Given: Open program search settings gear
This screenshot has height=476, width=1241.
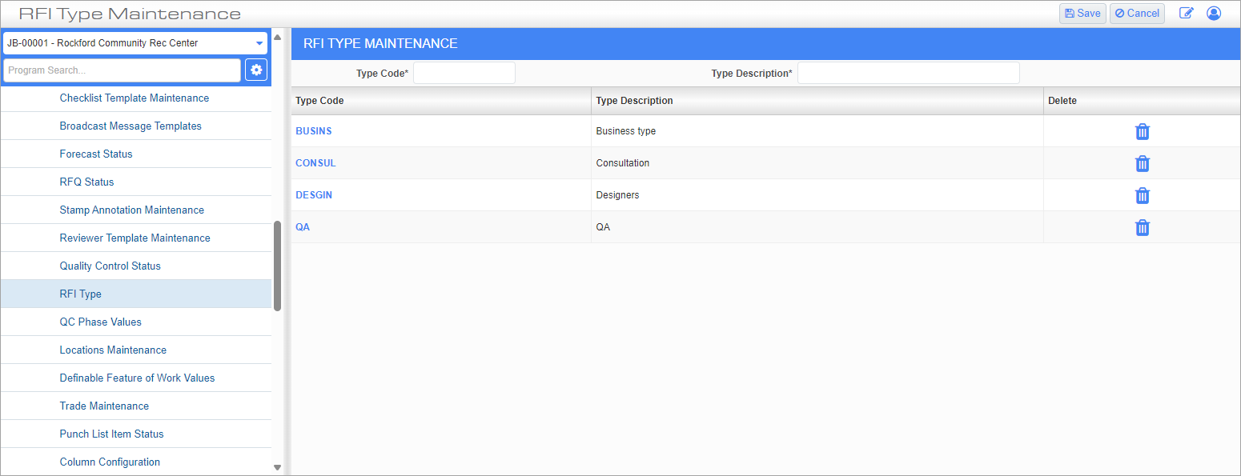Looking at the screenshot, I should (x=256, y=70).
